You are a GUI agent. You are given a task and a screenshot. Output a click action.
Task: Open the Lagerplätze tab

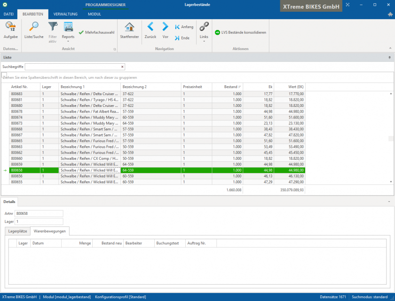pyautogui.click(x=17, y=231)
